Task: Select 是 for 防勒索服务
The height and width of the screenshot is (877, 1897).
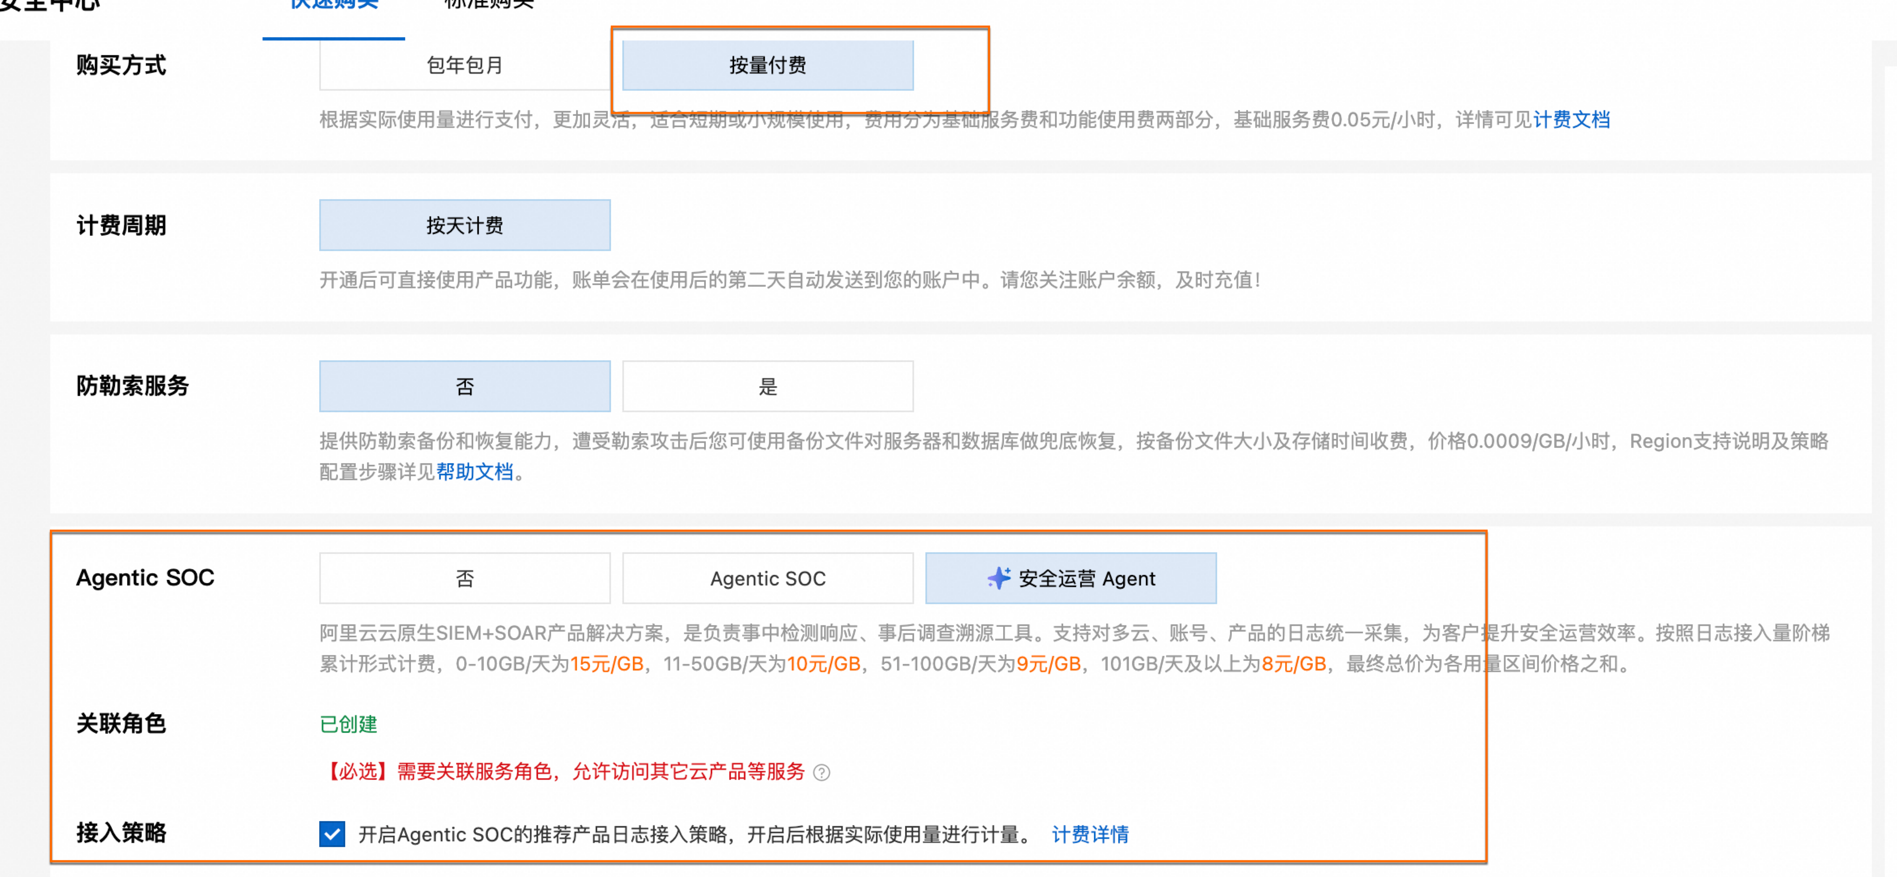Action: coord(767,386)
